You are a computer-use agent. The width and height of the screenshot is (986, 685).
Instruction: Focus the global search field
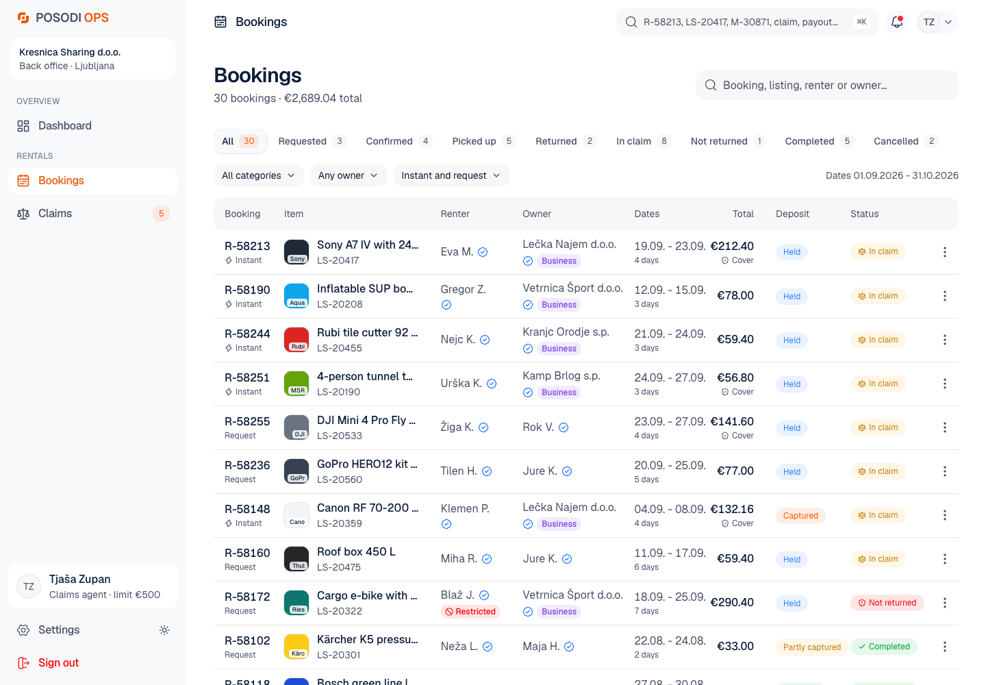click(x=748, y=22)
